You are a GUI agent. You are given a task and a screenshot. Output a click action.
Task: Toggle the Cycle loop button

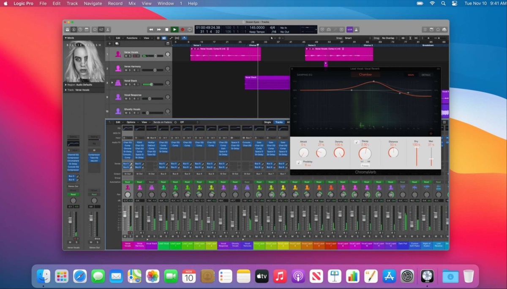[190, 30]
